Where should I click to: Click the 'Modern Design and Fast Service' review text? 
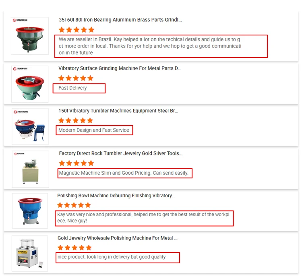[94, 130]
